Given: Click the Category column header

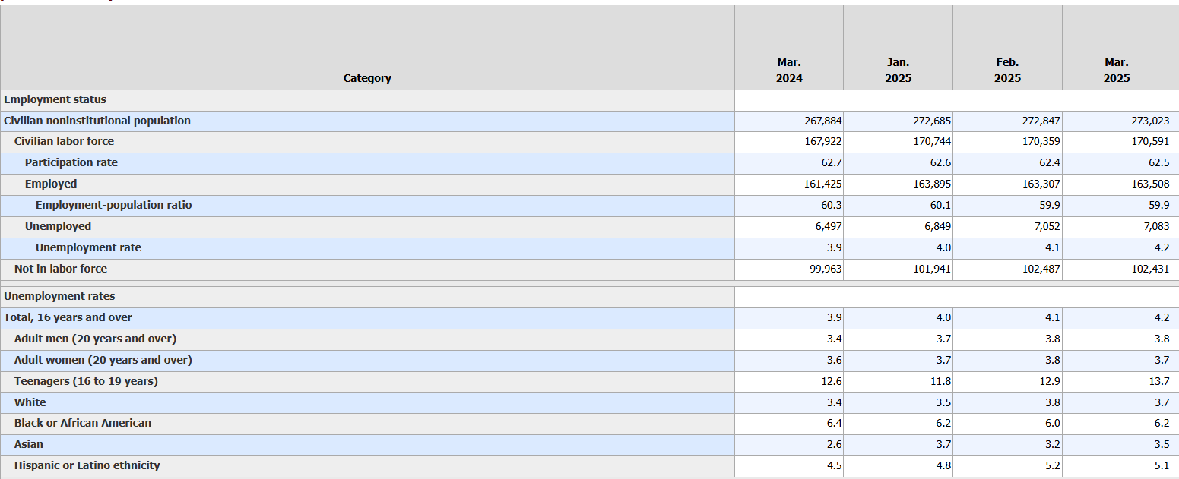Looking at the screenshot, I should tap(367, 78).
